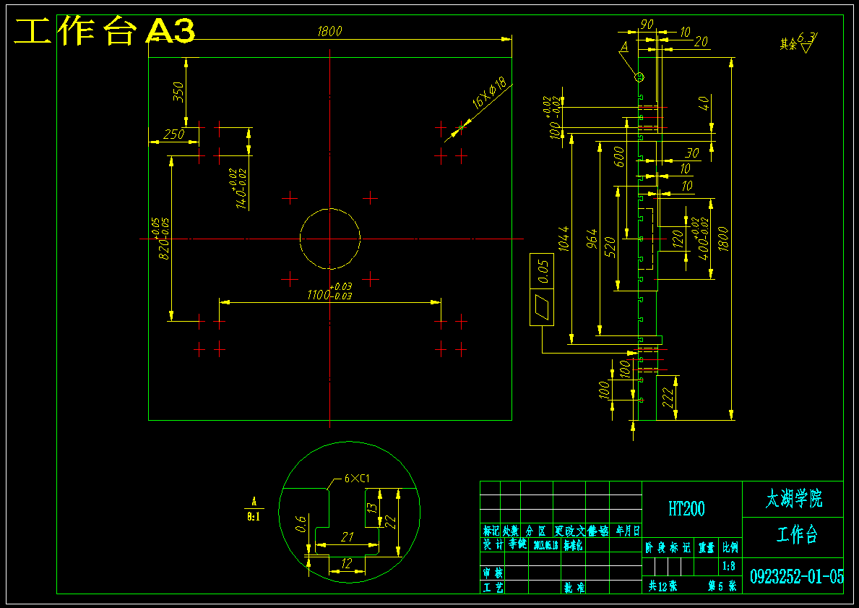Click the "工作台" part name in title block

tap(797, 534)
